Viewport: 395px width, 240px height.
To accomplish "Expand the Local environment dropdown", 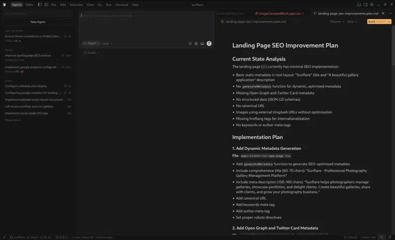I will coord(90,52).
